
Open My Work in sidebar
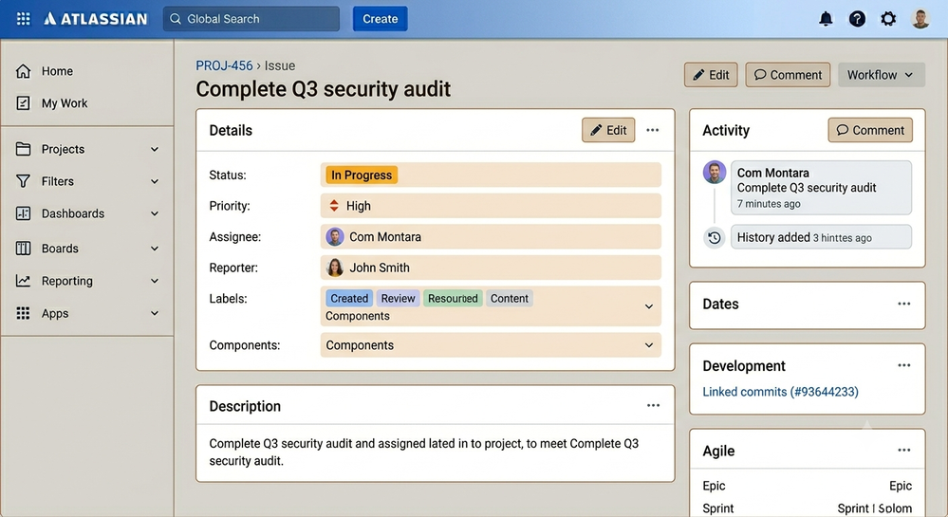pos(65,103)
